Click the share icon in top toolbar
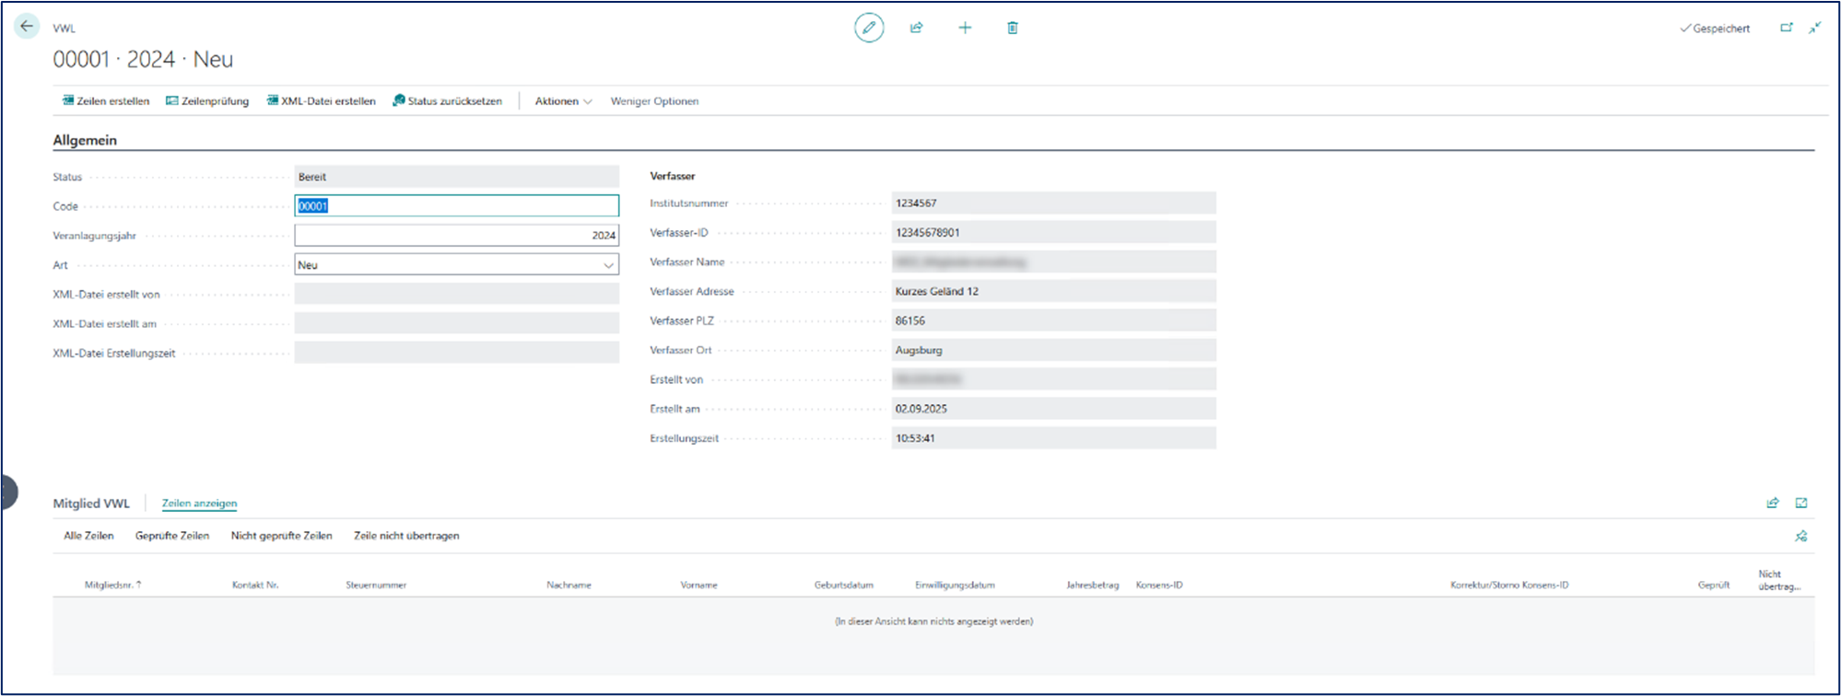Image resolution: width=1841 pixels, height=696 pixels. point(917,28)
